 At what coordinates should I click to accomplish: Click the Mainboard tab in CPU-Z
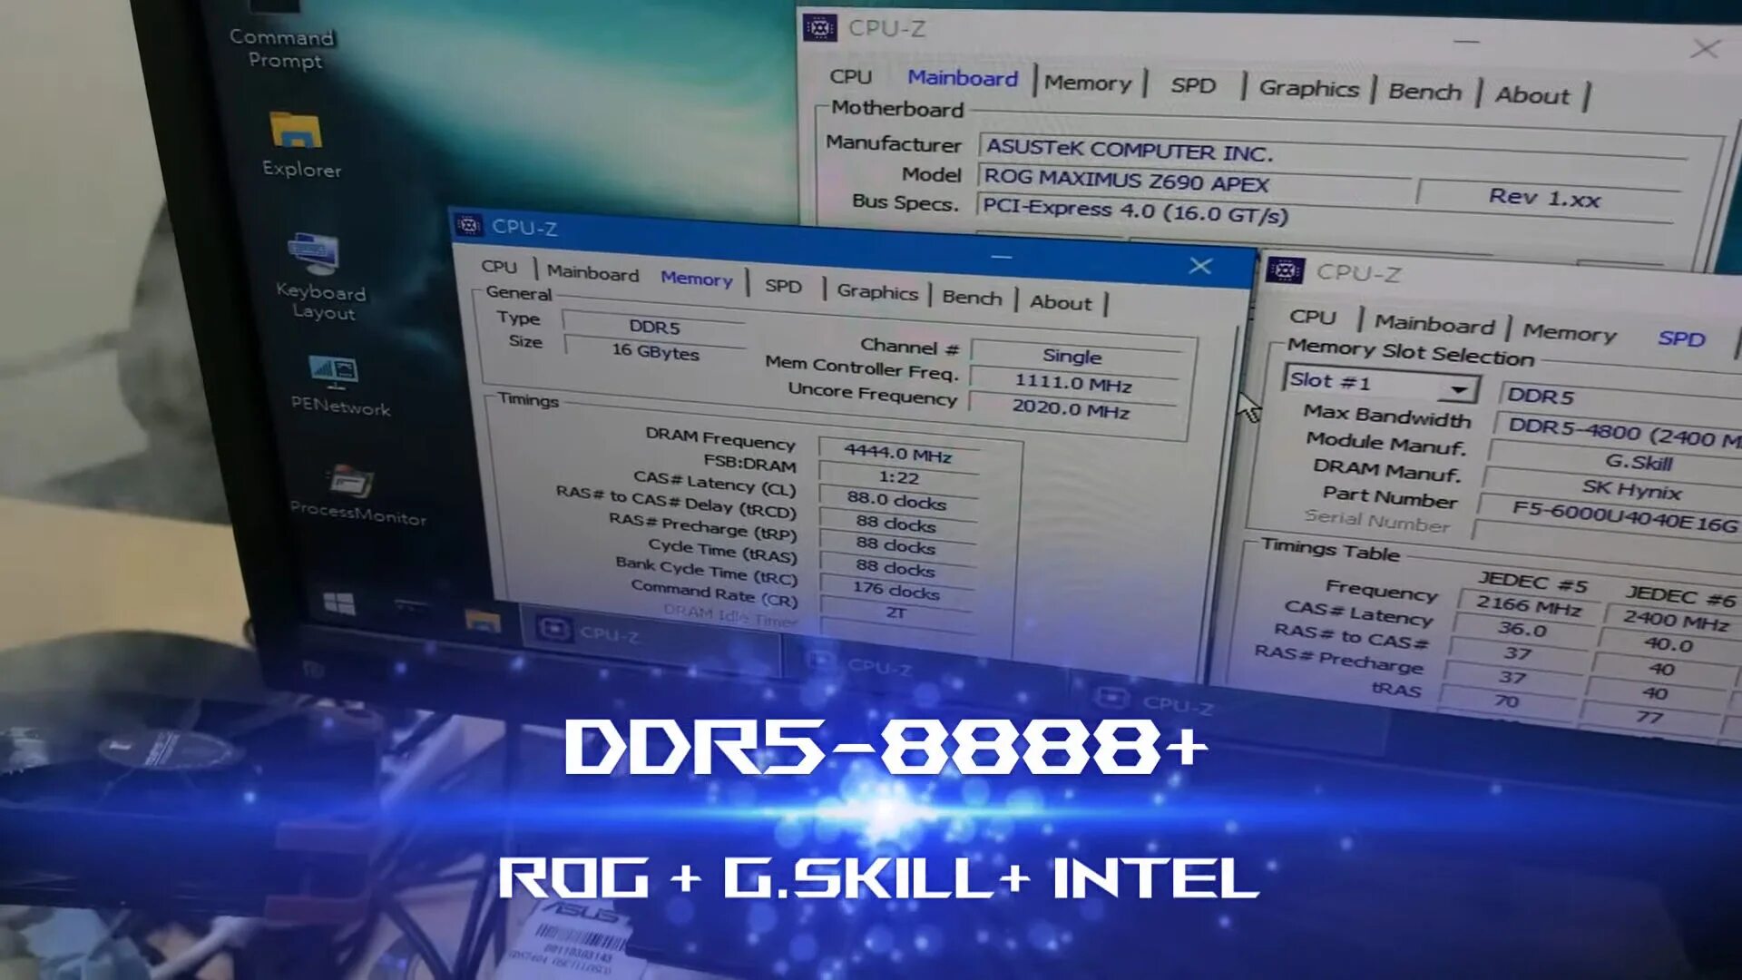pyautogui.click(x=589, y=278)
